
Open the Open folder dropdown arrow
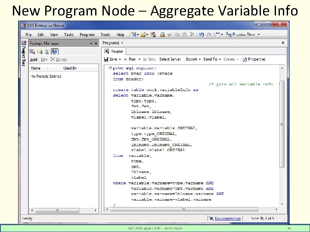pyautogui.click(x=147, y=34)
